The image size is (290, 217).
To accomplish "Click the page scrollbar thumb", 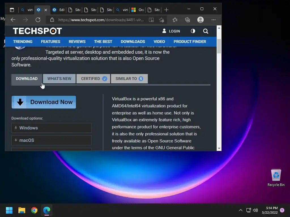I will click(219, 46).
